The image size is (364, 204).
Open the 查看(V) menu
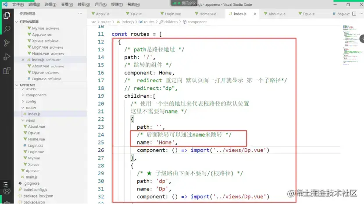click(67, 4)
